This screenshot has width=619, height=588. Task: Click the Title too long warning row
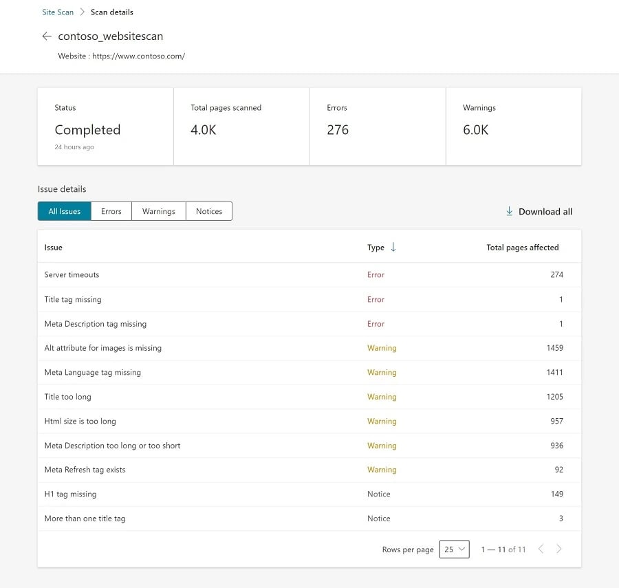(x=206, y=397)
